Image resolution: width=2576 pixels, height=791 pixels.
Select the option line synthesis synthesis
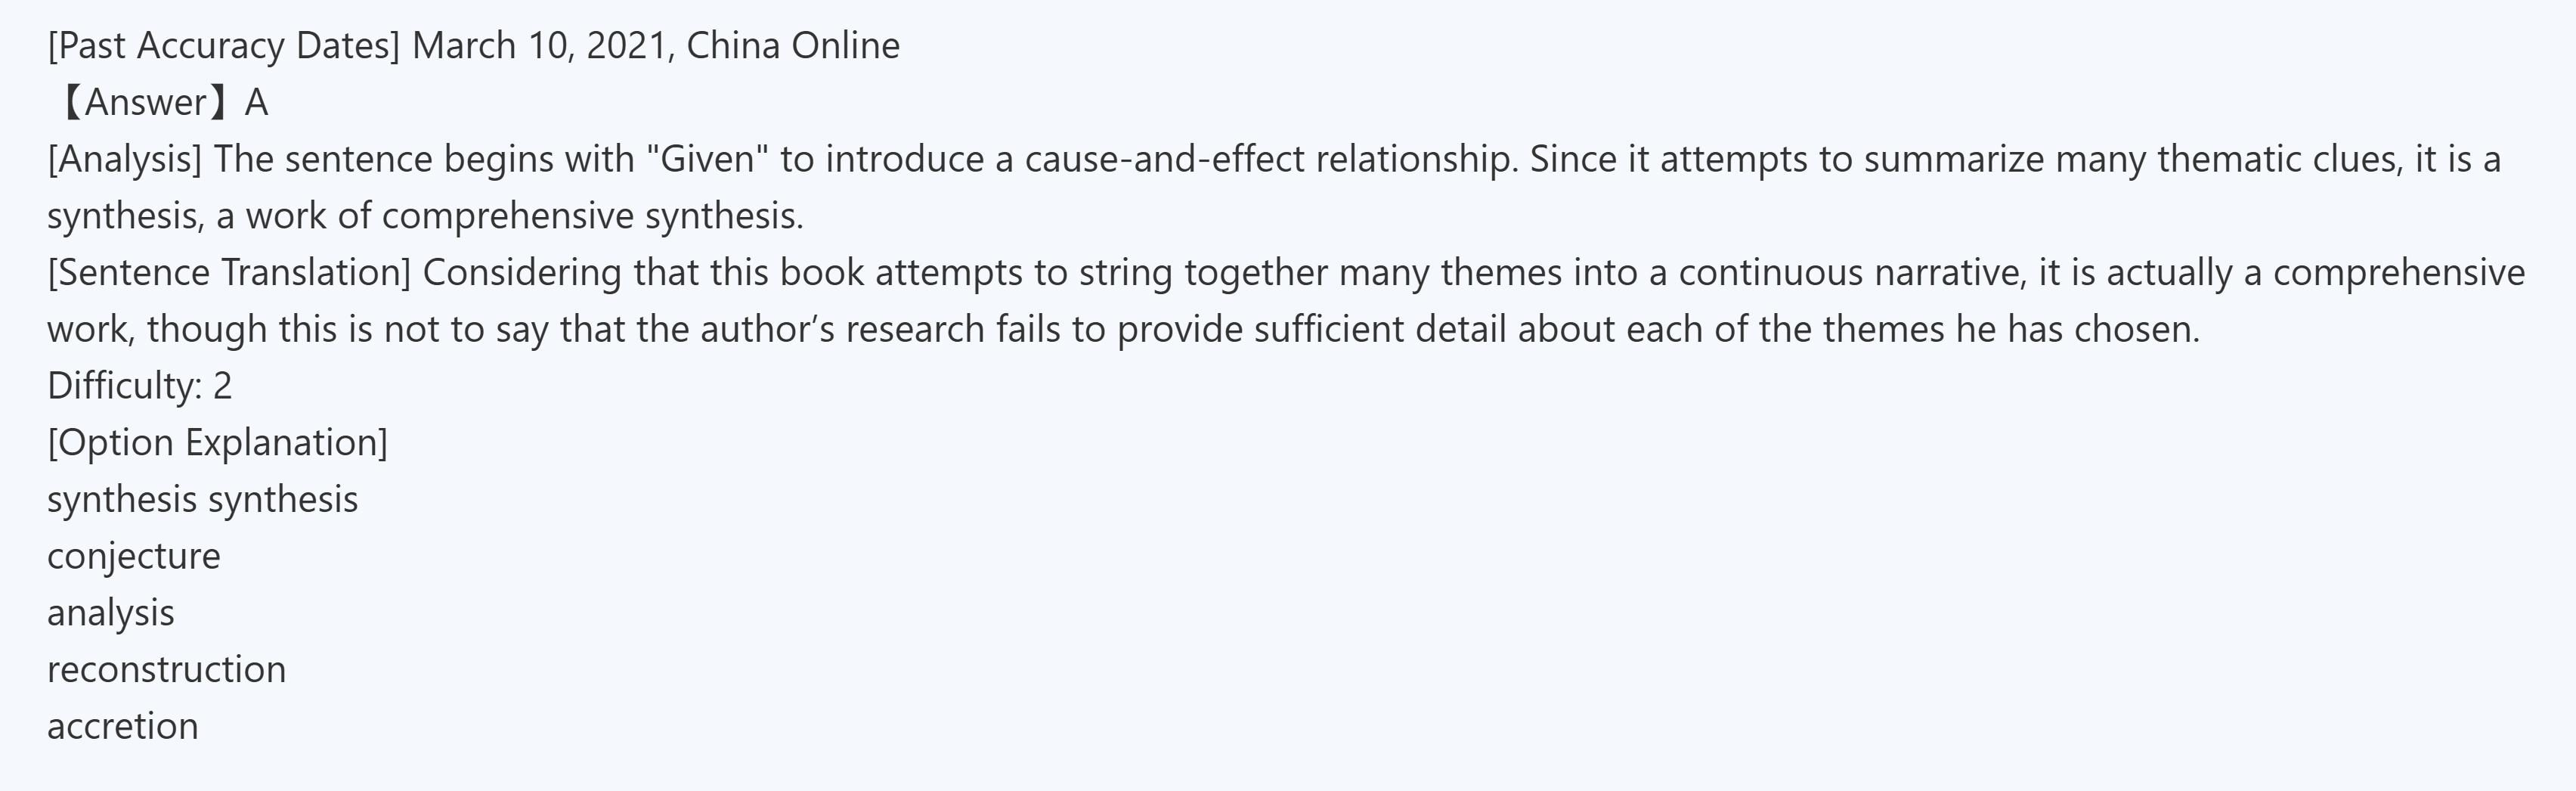click(202, 500)
